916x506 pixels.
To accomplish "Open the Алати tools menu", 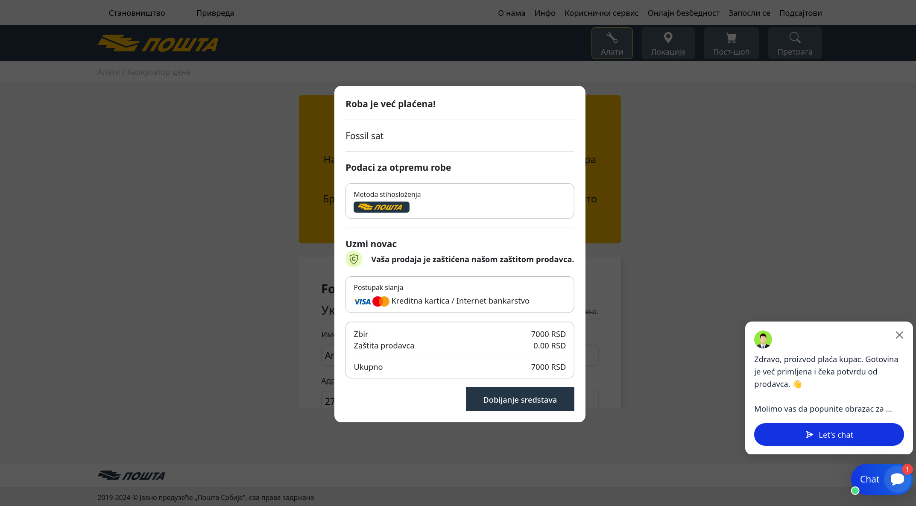I will point(612,43).
